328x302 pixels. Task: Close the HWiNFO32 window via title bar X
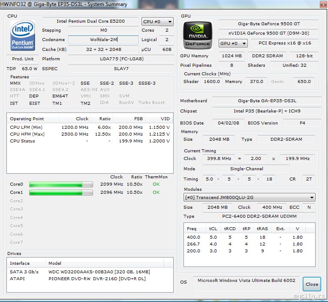(x=323, y=4)
